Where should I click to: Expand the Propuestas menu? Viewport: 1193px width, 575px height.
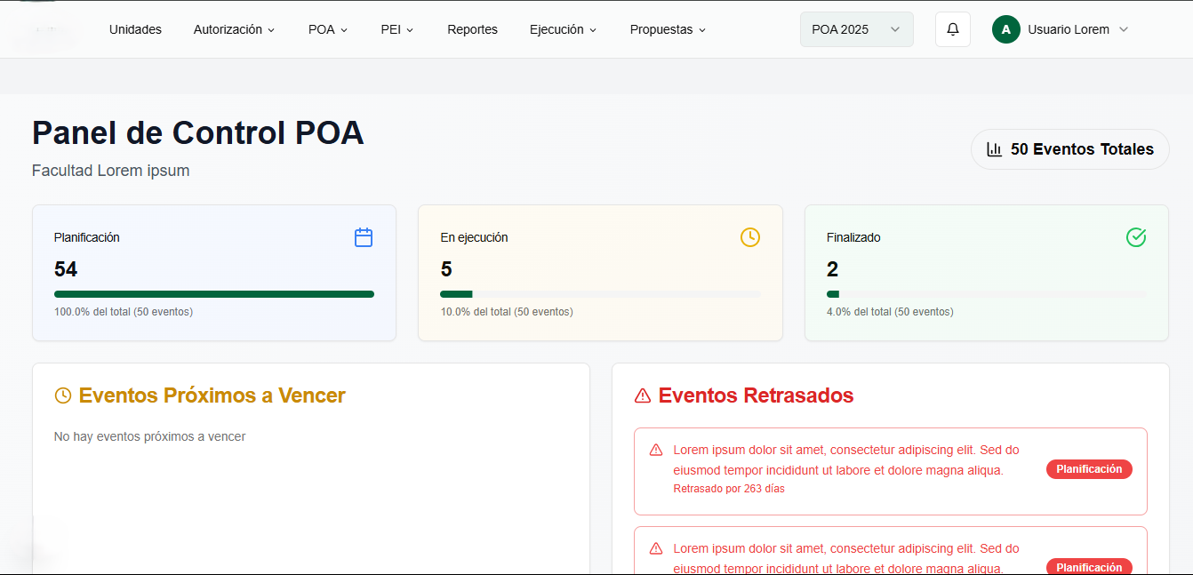click(667, 29)
